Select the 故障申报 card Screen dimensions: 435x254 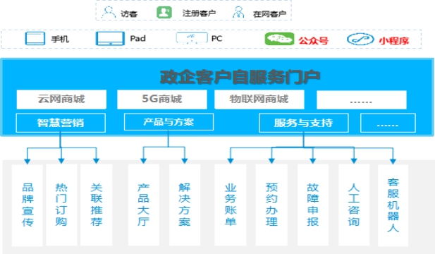313,205
